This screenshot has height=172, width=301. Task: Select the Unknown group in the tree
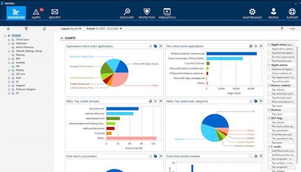click(21, 43)
